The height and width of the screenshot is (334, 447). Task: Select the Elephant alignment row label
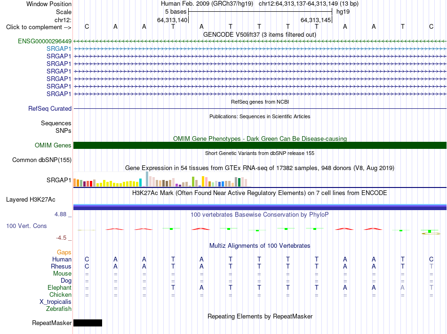[59, 287]
